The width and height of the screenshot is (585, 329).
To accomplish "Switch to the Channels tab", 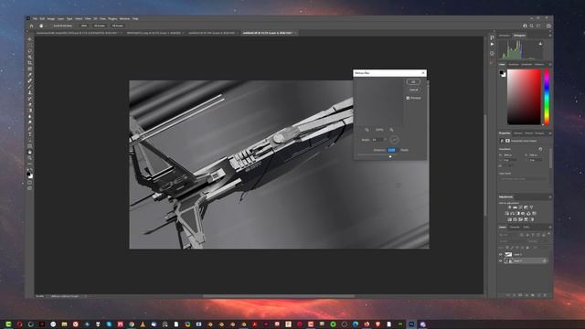I will [x=515, y=228].
